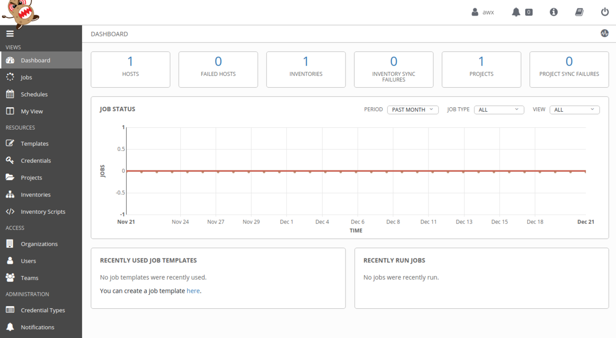Log out using power icon
This screenshot has width=616, height=338.
tap(605, 12)
